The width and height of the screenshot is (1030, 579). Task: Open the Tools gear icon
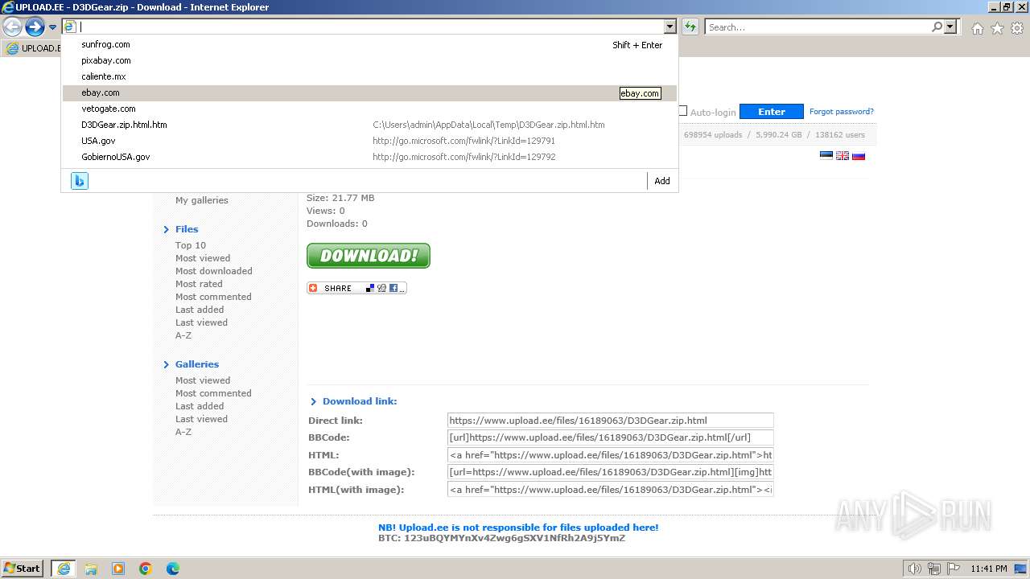point(1017,28)
